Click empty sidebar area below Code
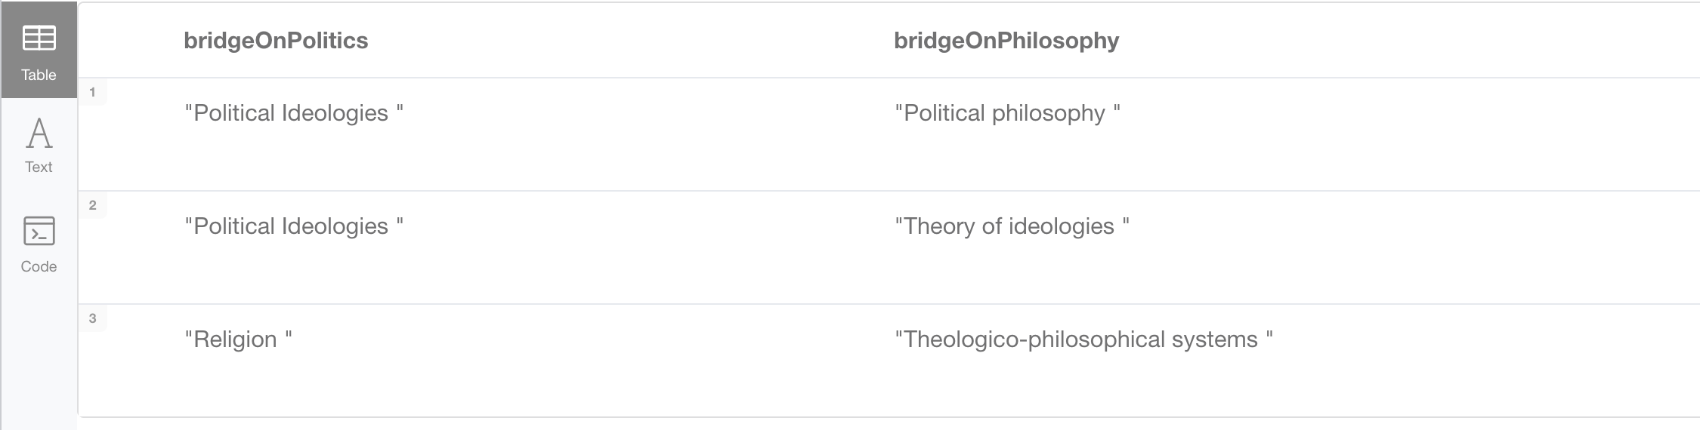The height and width of the screenshot is (430, 1700). pyautogui.click(x=39, y=355)
